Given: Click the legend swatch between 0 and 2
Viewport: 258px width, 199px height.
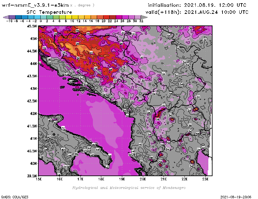Looking at the screenshot, I should click(x=44, y=17).
